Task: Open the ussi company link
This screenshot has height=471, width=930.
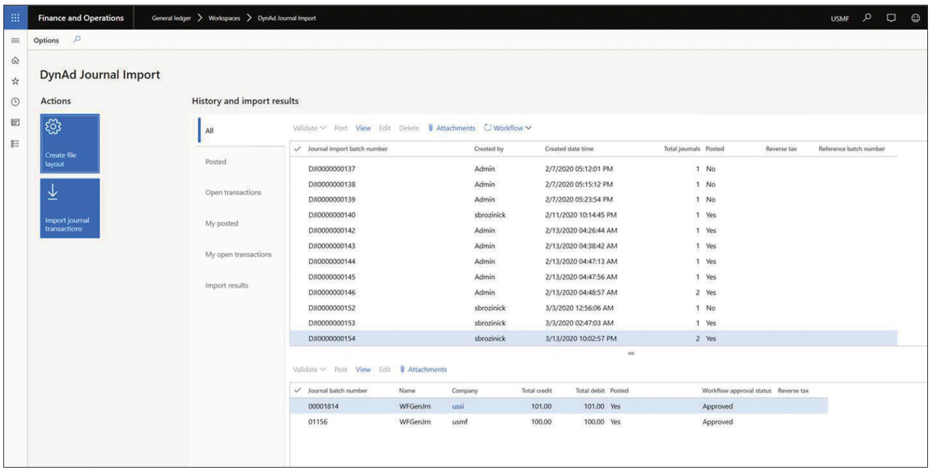Action: [x=459, y=406]
